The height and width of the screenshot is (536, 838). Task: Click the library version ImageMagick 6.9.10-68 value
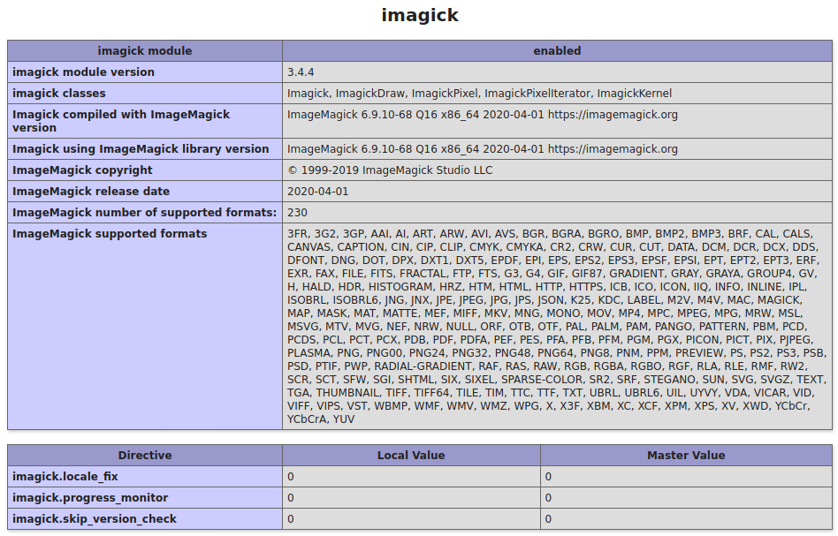point(482,149)
